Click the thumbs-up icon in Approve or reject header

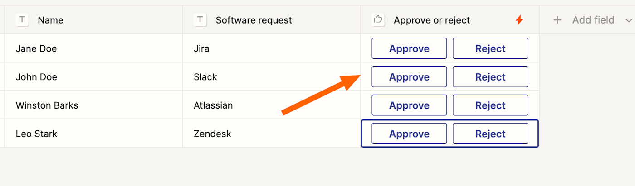(378, 20)
